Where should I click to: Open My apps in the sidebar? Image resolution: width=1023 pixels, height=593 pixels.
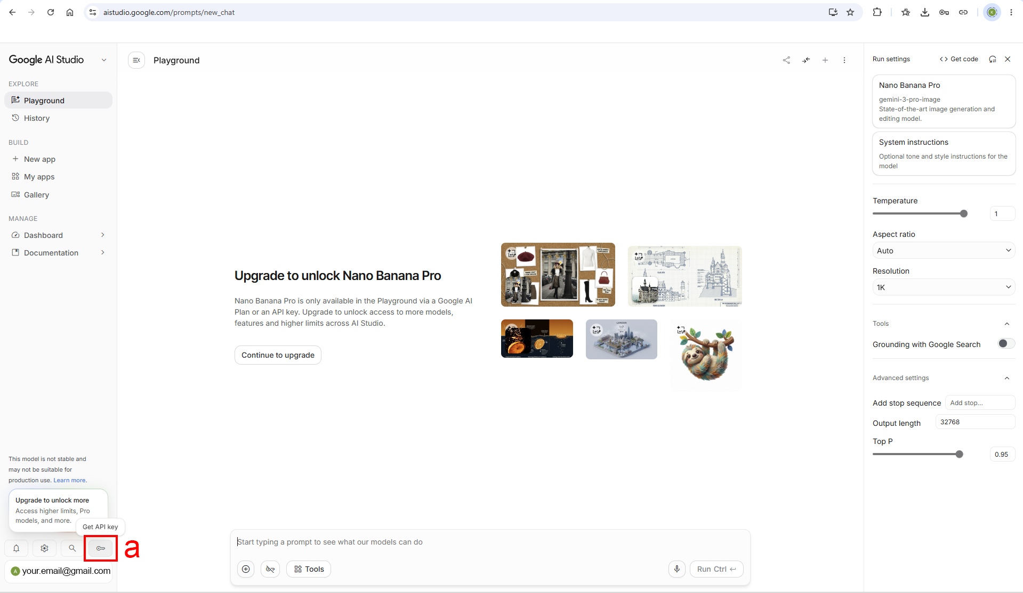click(x=58, y=177)
